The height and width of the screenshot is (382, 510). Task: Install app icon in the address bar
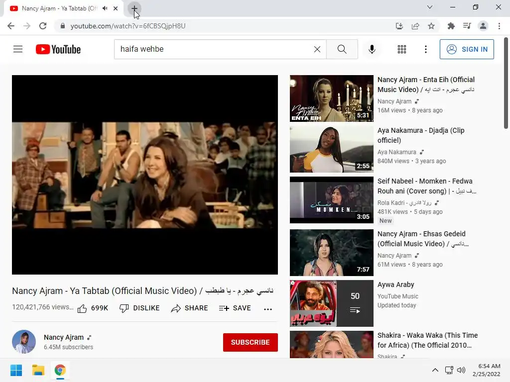pyautogui.click(x=399, y=26)
